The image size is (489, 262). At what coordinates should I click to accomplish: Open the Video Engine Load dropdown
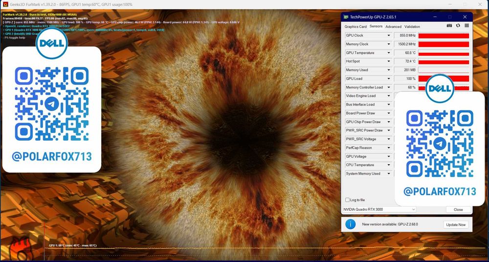(389, 96)
